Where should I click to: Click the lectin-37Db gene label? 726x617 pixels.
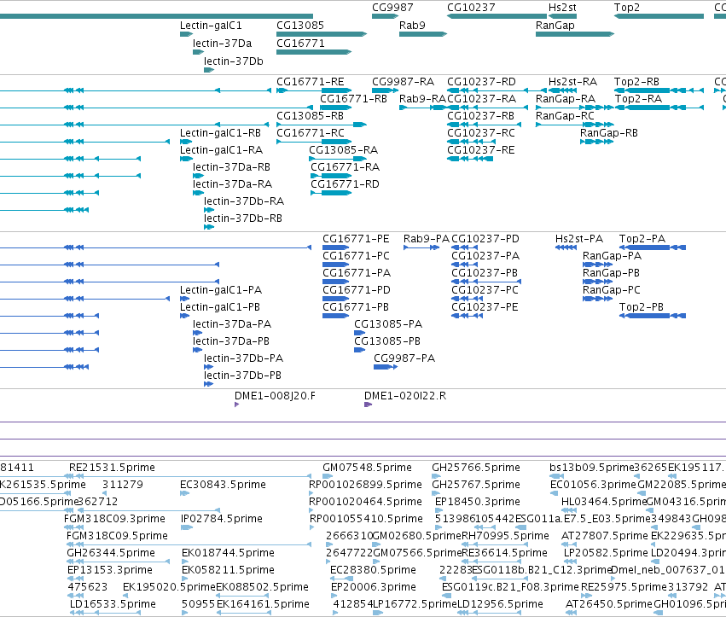pos(234,61)
